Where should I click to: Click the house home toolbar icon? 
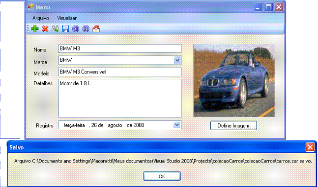pos(96,29)
